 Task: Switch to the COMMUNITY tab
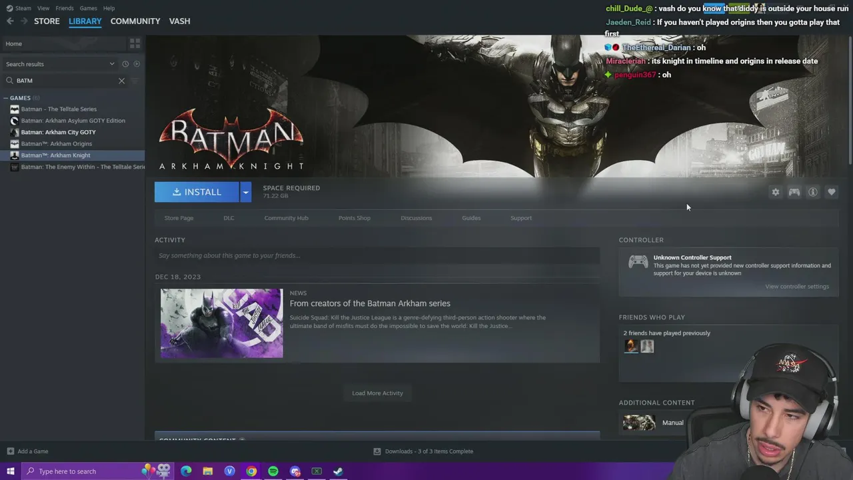point(135,21)
